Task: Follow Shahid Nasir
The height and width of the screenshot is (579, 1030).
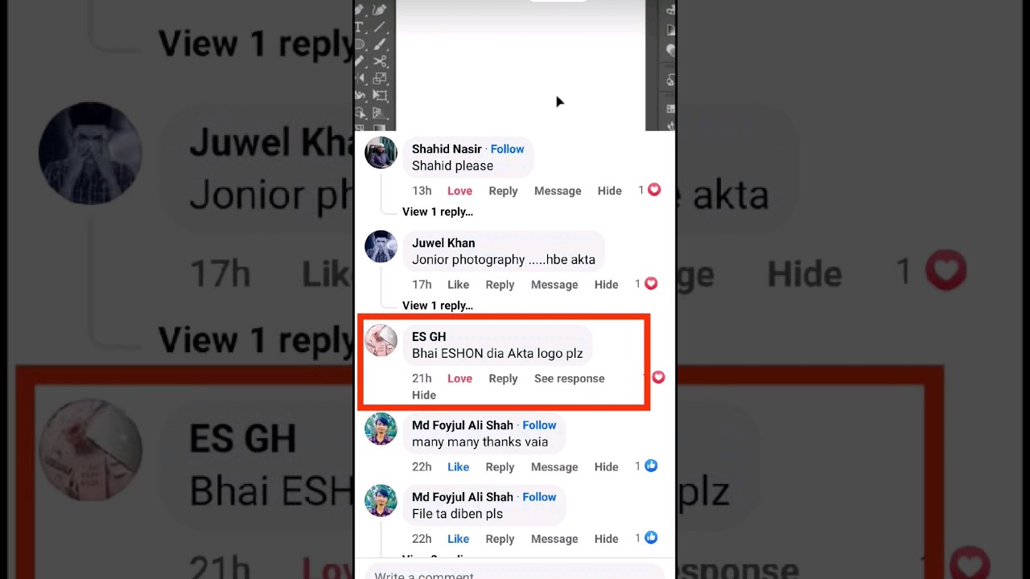Action: click(507, 149)
